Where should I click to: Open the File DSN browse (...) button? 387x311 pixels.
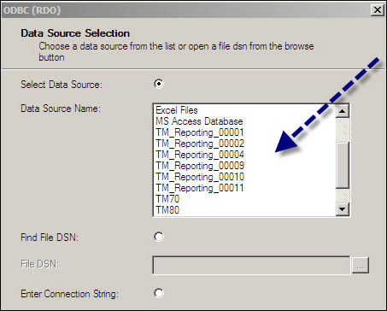pos(361,265)
